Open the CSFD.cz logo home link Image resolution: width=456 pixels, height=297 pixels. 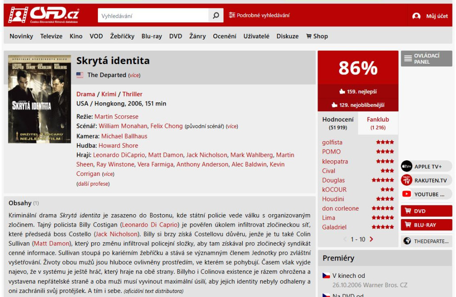(x=44, y=15)
